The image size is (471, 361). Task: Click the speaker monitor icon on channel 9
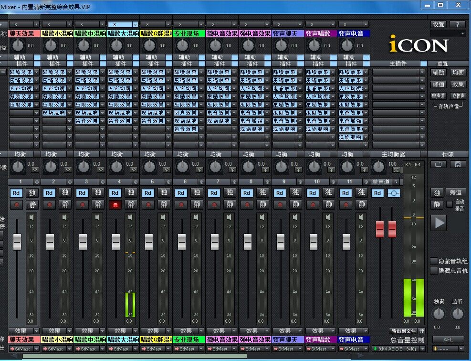[295, 217]
